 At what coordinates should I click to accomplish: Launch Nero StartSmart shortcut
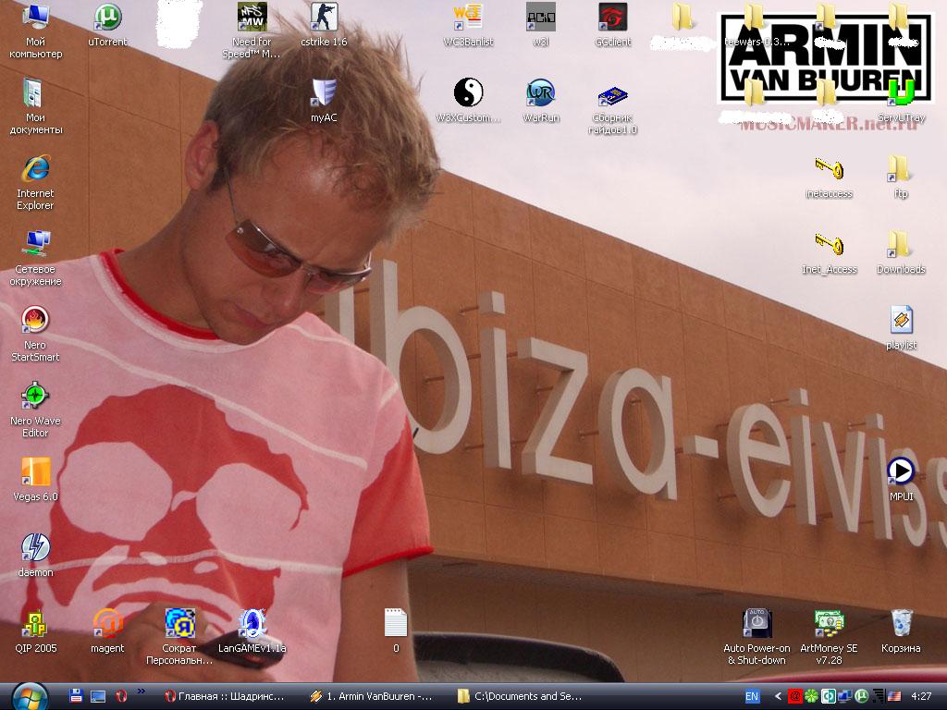coord(35,335)
